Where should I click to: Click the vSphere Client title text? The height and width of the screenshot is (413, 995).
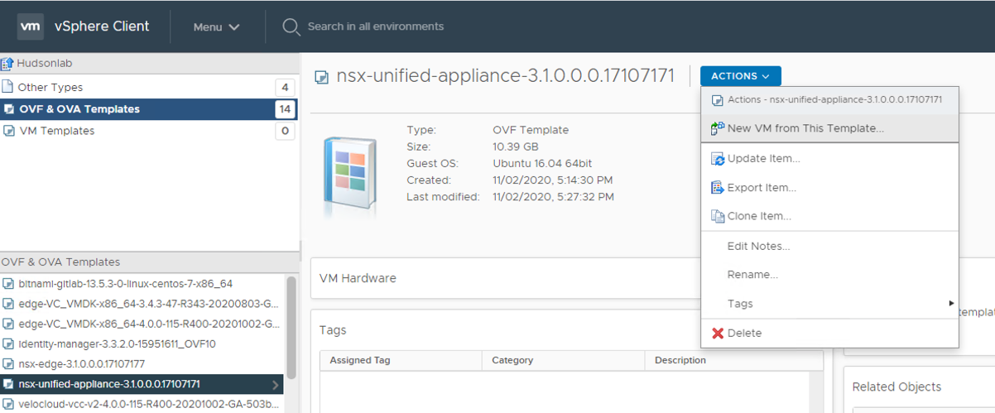click(102, 26)
